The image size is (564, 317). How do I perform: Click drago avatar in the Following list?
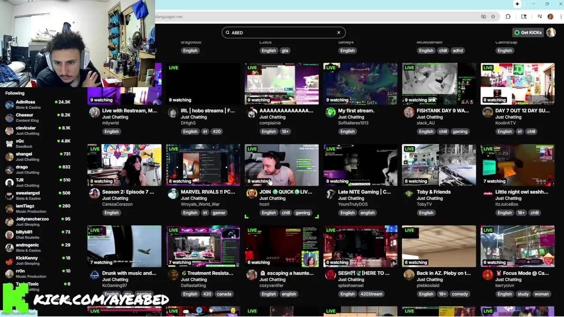[9, 170]
